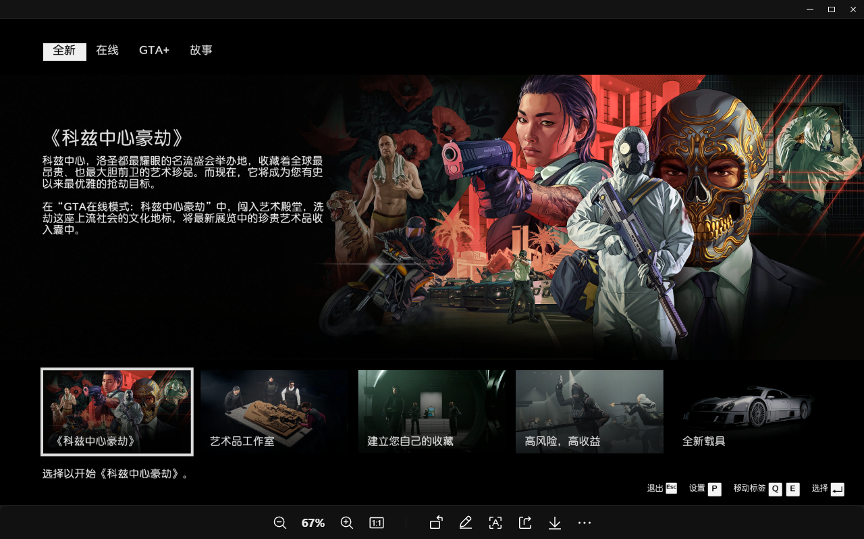Open the 艺术品工作室 thumbnail card
864x539 pixels.
click(x=274, y=412)
